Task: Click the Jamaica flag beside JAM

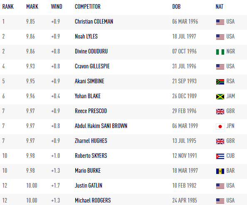Action: tap(220, 96)
